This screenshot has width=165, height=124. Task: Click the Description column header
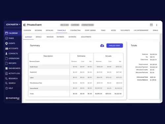(48, 56)
